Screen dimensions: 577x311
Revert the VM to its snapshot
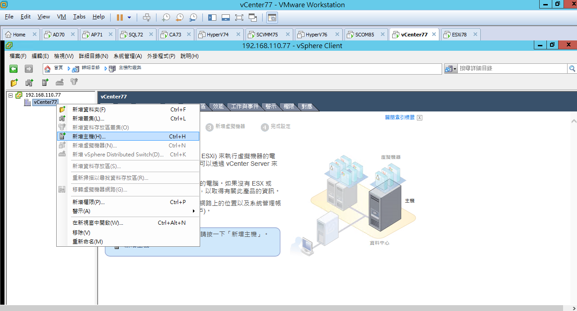coord(179,17)
